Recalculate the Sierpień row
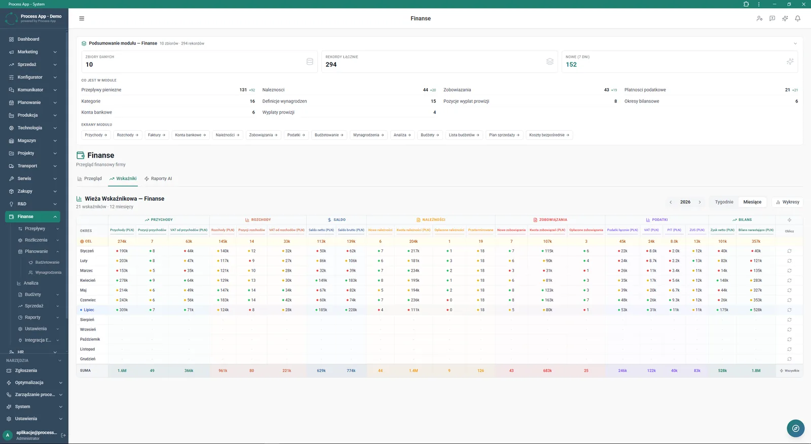This screenshot has height=444, width=811. point(789,320)
